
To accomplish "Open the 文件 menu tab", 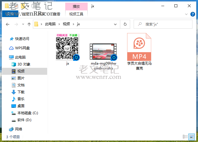I will pyautogui.click(x=10, y=14).
